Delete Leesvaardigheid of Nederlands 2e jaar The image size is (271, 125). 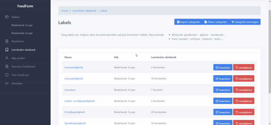(x=244, y=68)
